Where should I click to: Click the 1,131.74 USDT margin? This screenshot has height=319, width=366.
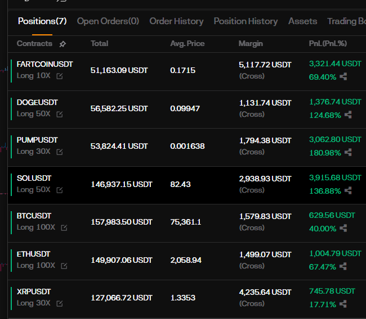265,103
